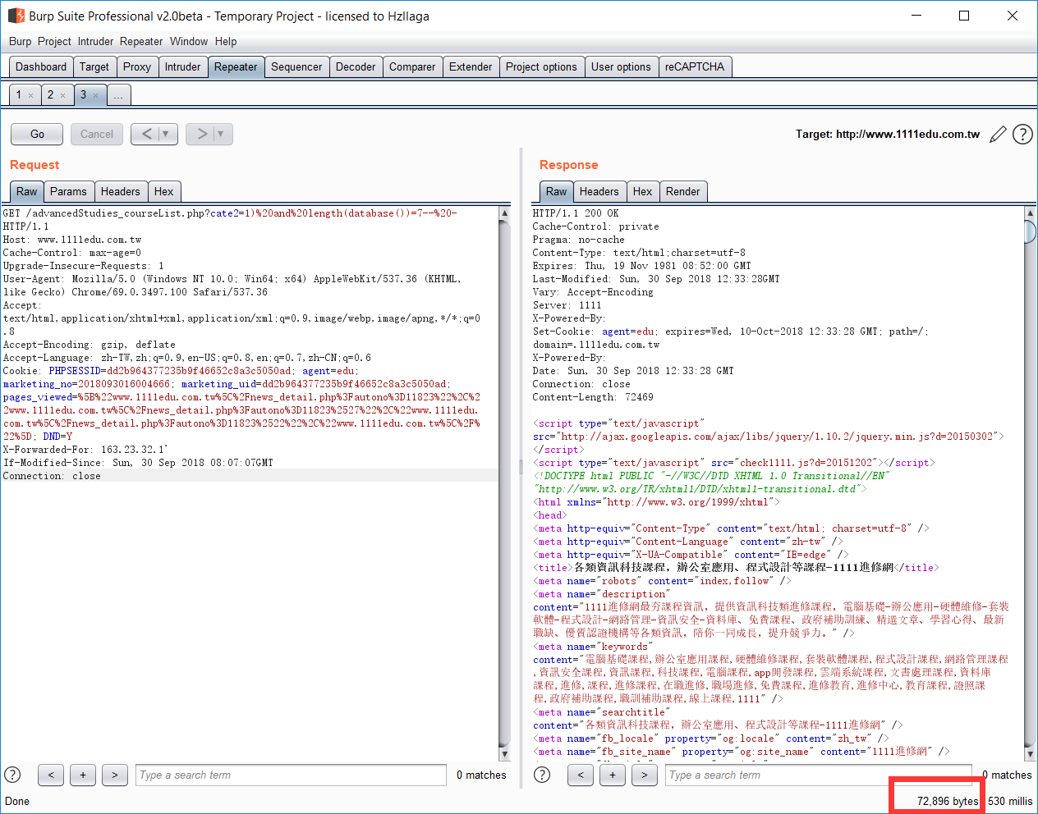Select response Raw view tab
The image size is (1038, 814).
[556, 191]
